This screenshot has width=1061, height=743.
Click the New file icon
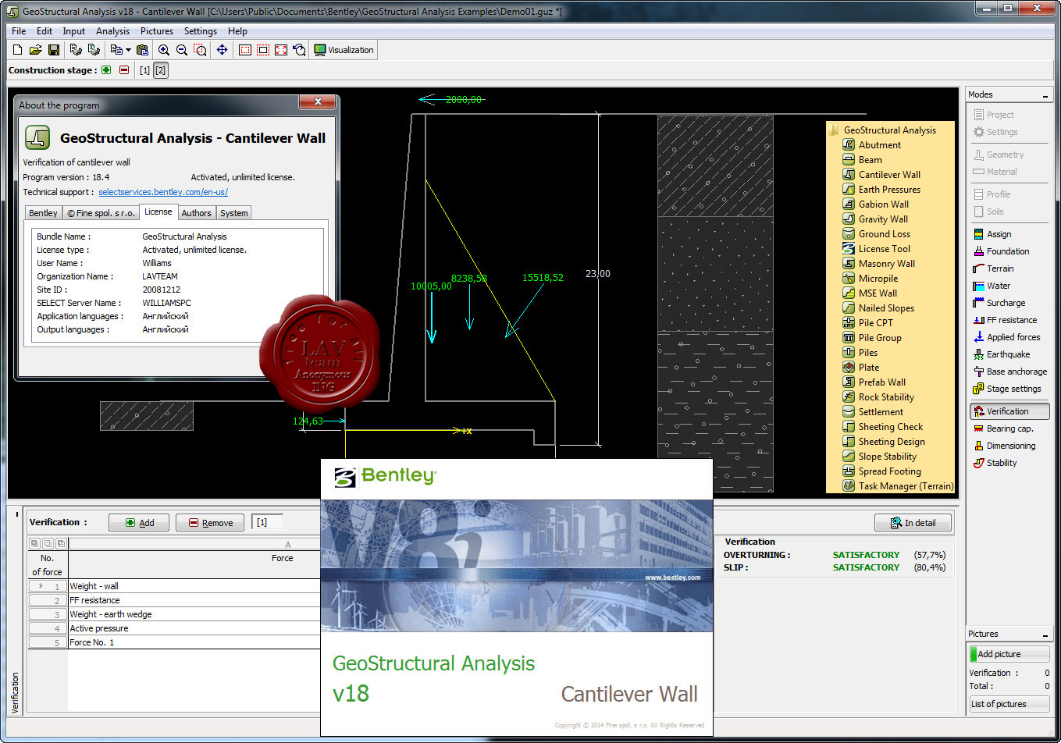tap(17, 50)
